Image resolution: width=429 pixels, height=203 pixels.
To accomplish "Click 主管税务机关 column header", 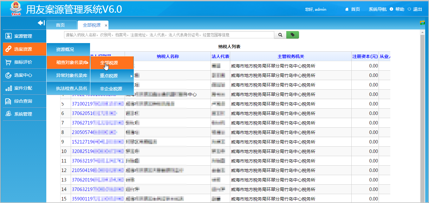I will pos(291,56).
